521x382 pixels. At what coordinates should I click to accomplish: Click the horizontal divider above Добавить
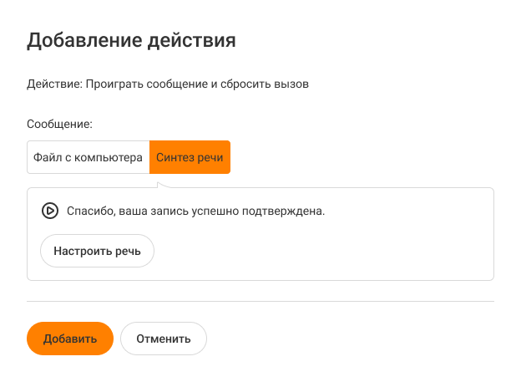(260, 301)
